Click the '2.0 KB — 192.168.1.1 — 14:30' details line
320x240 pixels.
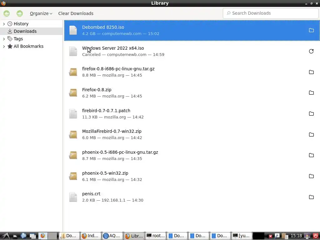[x=112, y=200]
